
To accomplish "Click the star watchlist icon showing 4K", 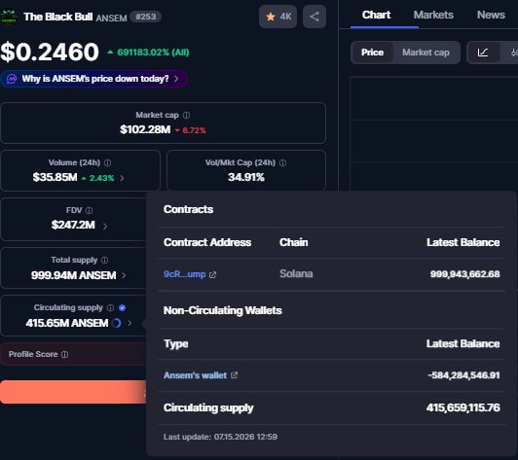I will point(277,17).
